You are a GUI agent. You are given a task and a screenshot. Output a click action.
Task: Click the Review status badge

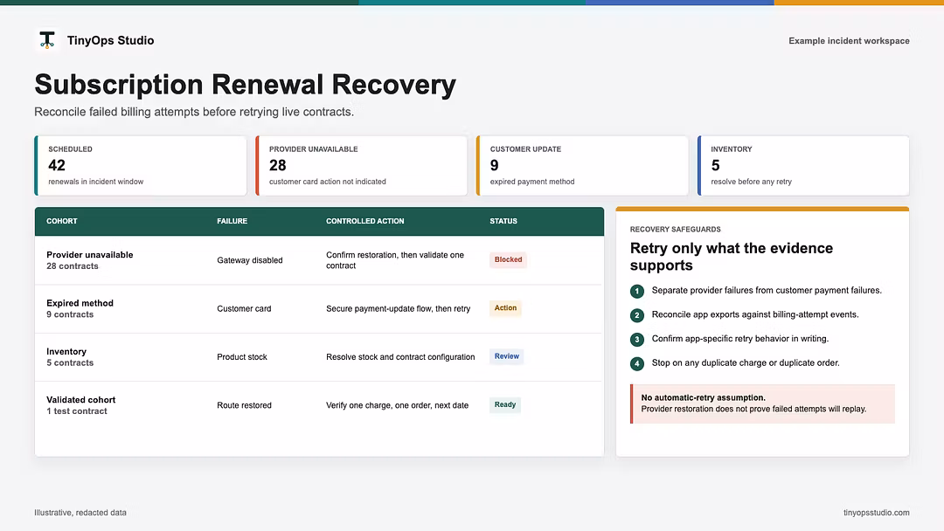pos(506,356)
